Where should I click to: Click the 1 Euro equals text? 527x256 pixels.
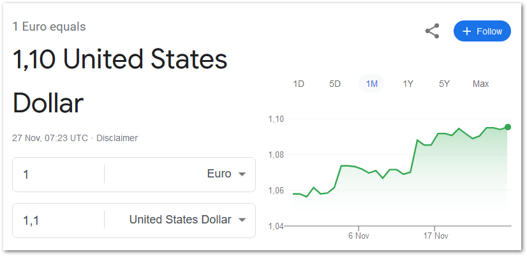[49, 27]
